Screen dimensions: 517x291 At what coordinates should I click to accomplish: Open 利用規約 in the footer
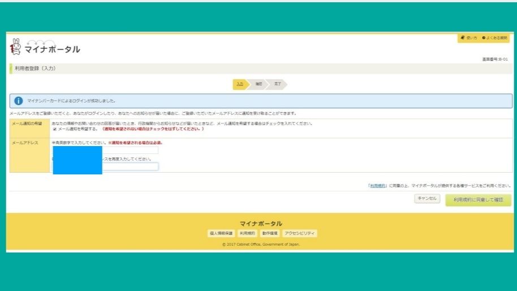click(x=247, y=233)
